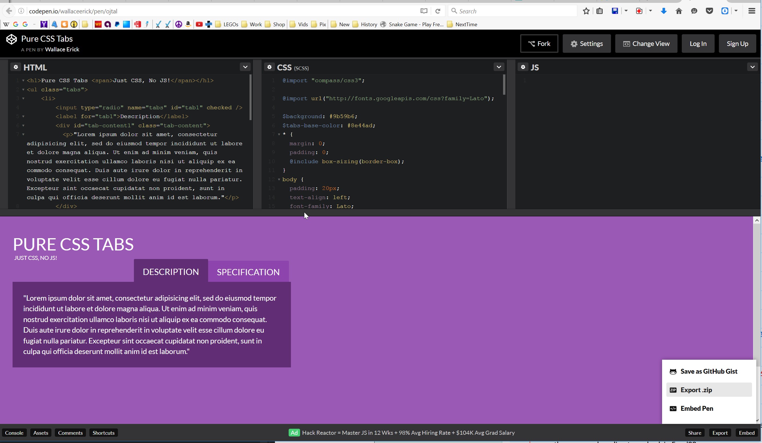Toggle reader view icon in address bar
The image size is (762, 443).
point(424,11)
